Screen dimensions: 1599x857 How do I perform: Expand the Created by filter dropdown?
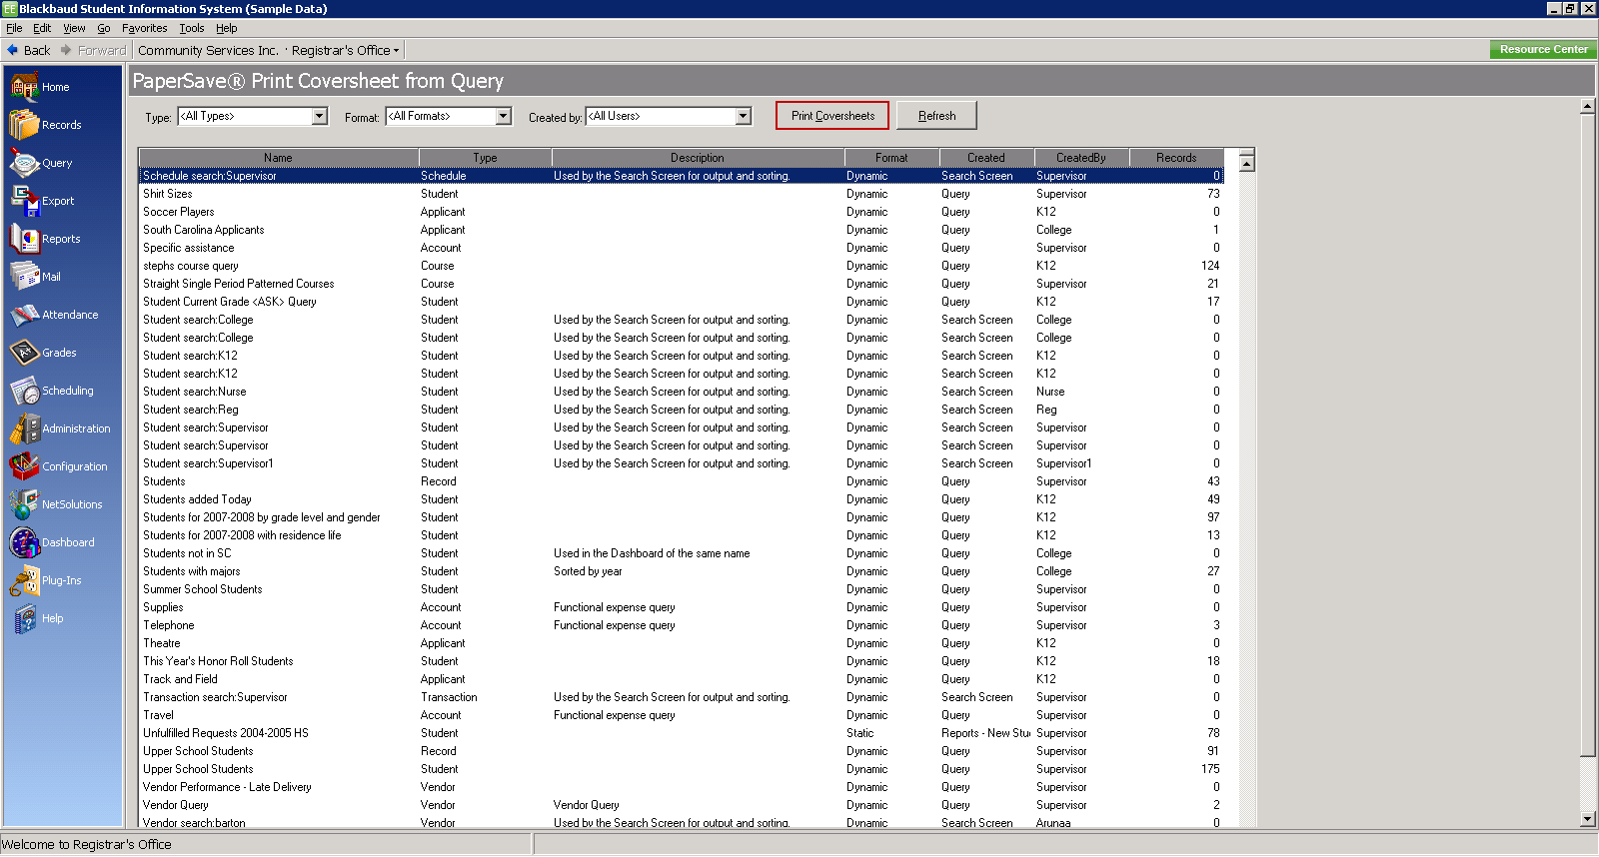pos(744,116)
